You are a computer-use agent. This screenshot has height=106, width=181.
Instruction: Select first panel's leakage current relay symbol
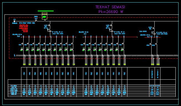click(49, 31)
